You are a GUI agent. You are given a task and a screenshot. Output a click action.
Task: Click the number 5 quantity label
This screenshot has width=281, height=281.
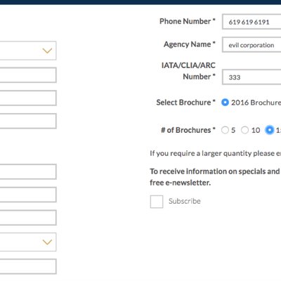[x=233, y=130]
